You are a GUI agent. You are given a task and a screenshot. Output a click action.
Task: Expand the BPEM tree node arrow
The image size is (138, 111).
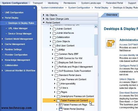53,50
